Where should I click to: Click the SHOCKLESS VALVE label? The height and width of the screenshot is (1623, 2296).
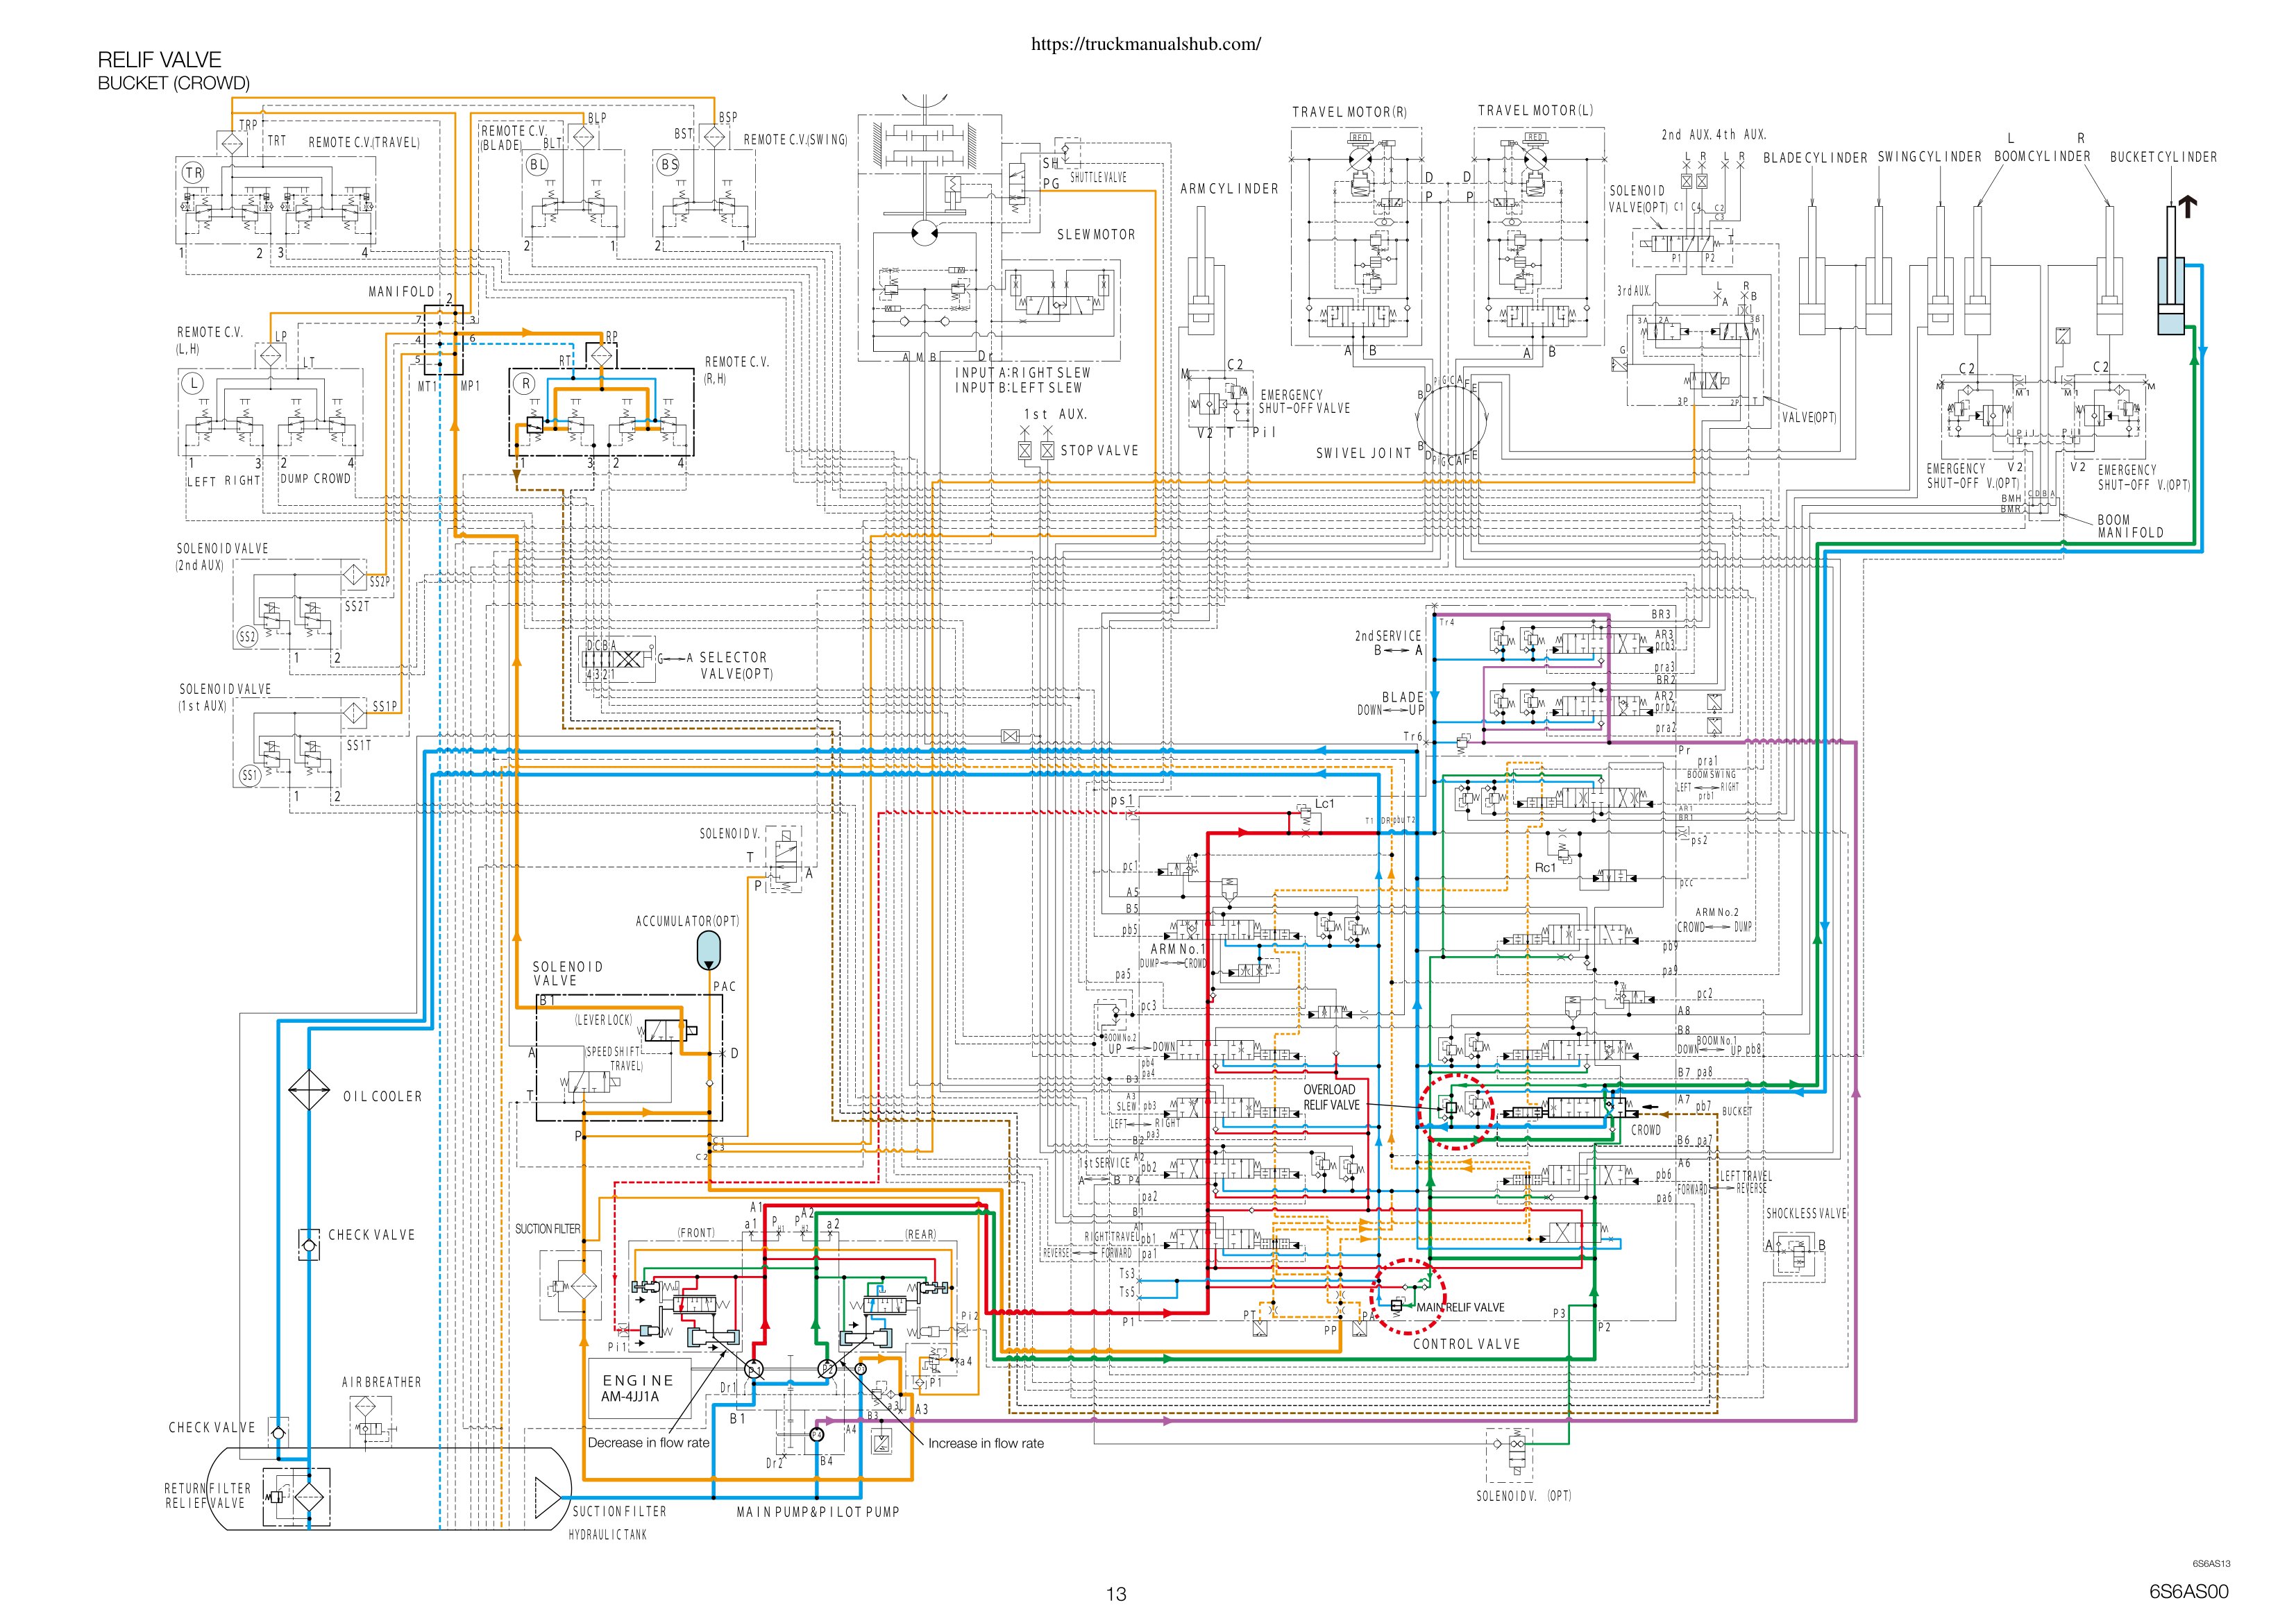click(x=1806, y=1214)
